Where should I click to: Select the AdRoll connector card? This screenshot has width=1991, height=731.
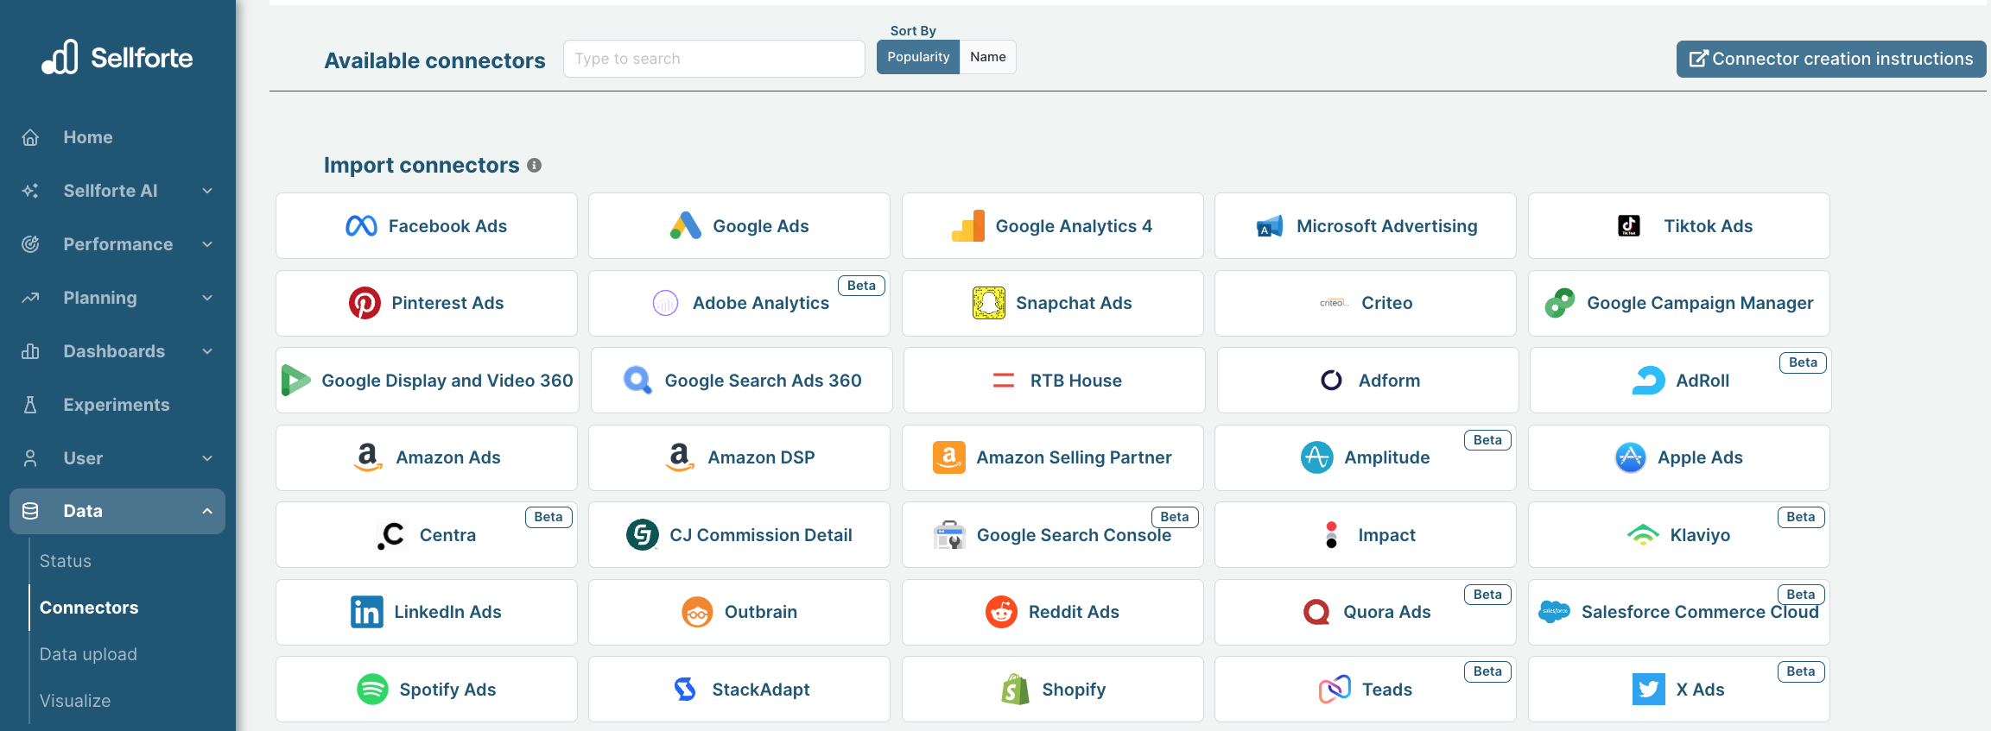pyautogui.click(x=1681, y=381)
